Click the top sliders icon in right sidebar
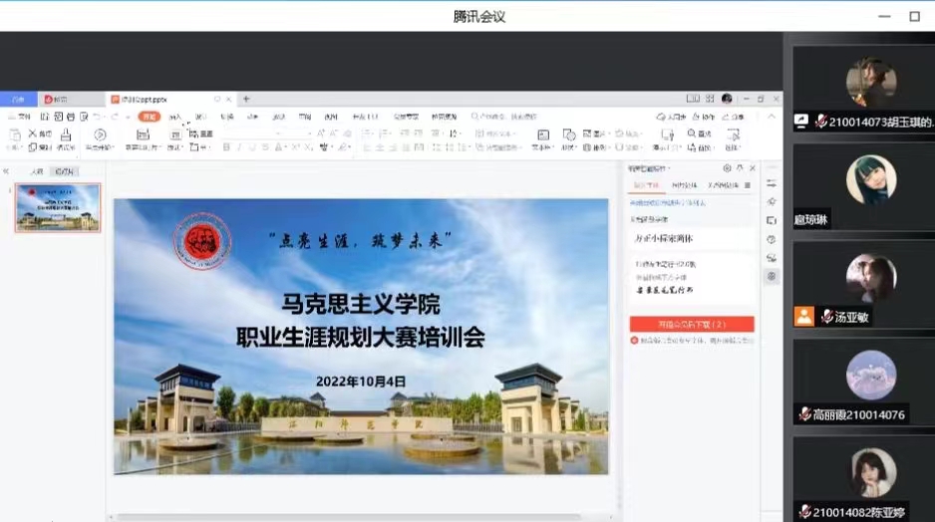 click(772, 183)
